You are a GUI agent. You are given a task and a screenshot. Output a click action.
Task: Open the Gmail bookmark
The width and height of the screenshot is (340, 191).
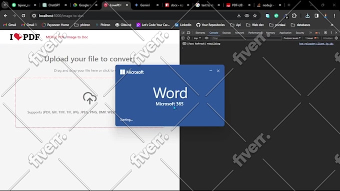10,25
